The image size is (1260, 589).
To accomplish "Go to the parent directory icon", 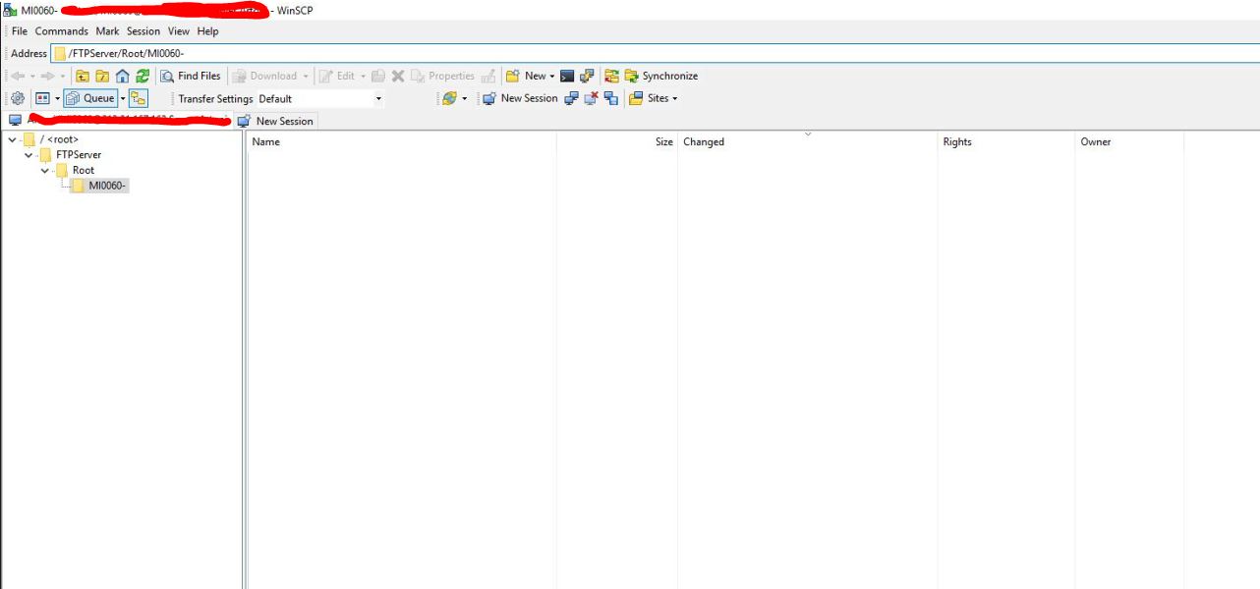I will coord(83,76).
